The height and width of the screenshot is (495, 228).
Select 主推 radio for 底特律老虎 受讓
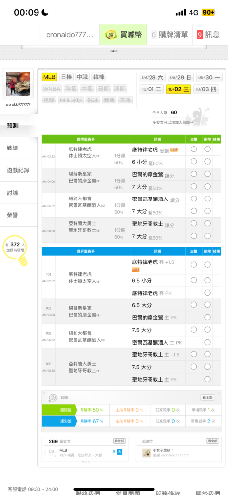coord(194,149)
